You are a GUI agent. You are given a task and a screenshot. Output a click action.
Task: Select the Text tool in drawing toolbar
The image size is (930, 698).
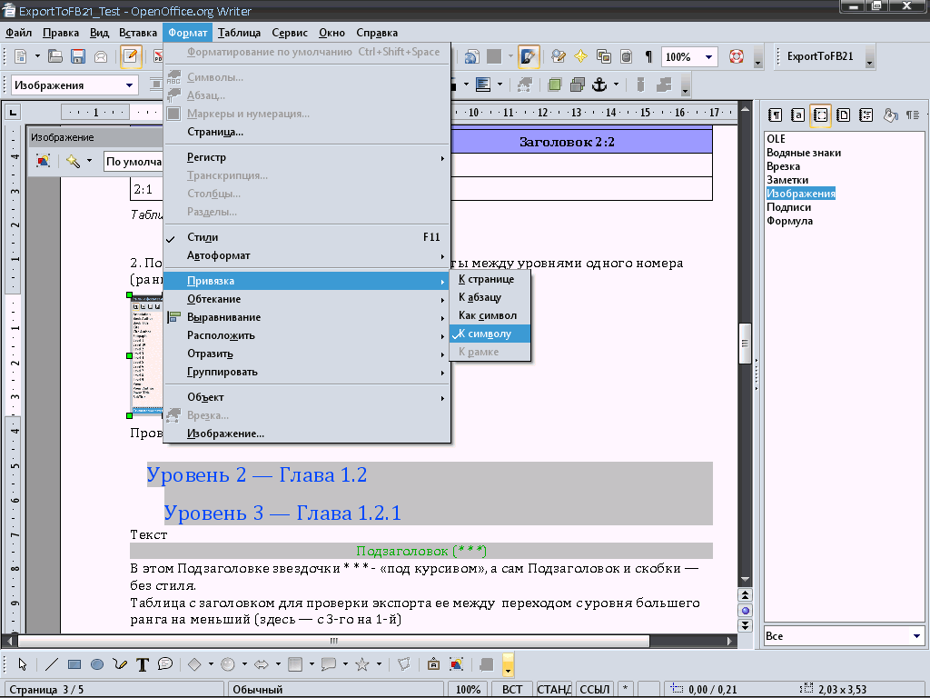click(143, 664)
